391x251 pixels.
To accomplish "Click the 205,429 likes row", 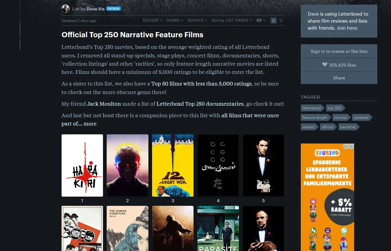I will [x=339, y=65].
